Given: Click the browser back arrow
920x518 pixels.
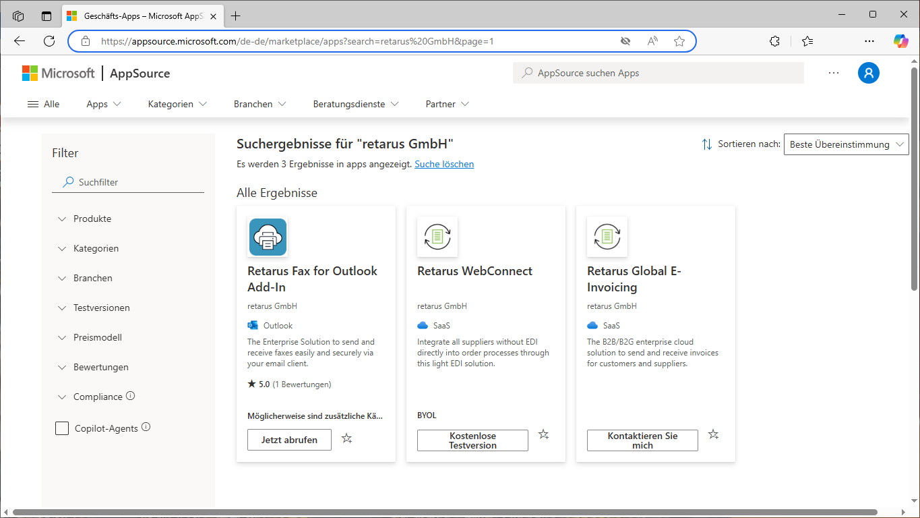Looking at the screenshot, I should tap(20, 41).
